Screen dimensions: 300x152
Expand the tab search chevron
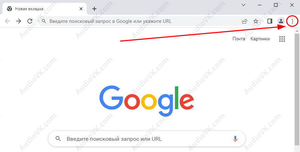pos(244,5)
